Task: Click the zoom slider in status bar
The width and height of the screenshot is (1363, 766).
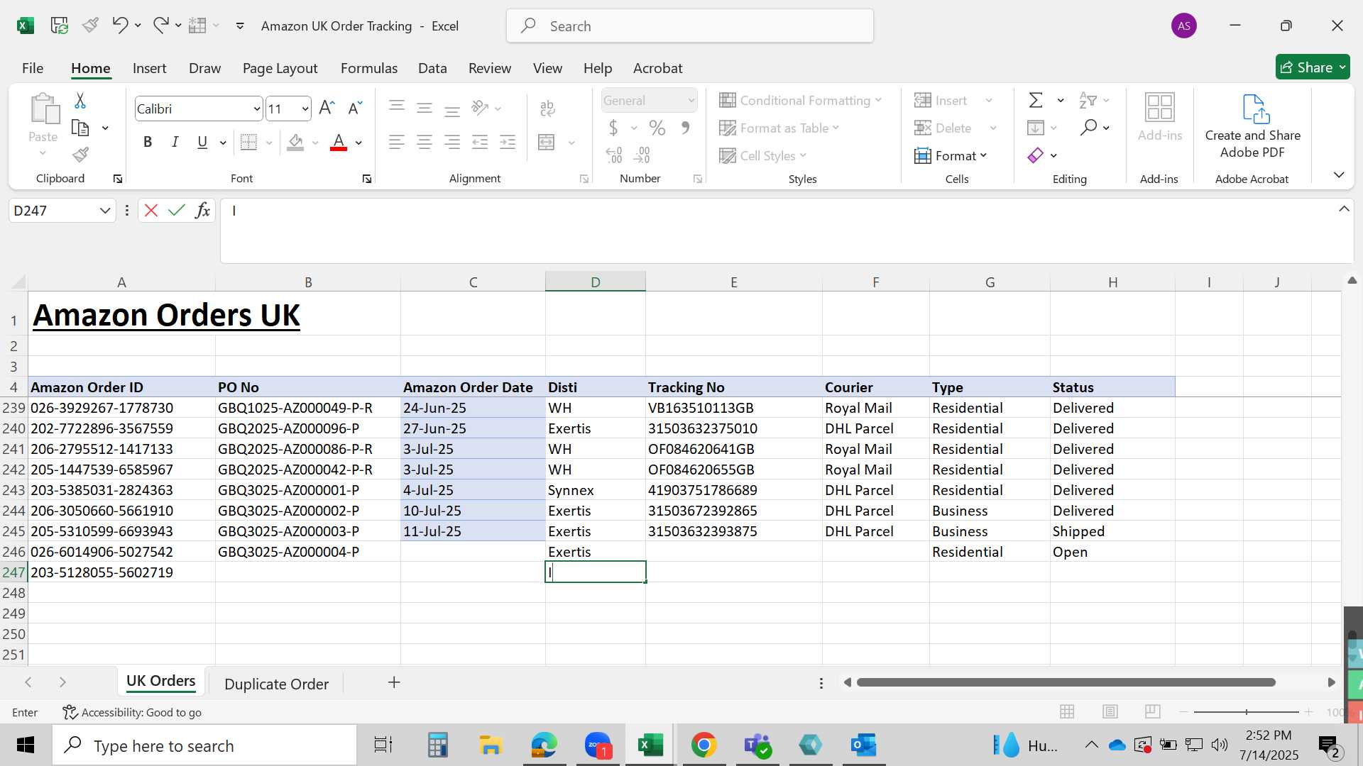Action: 1247,711
